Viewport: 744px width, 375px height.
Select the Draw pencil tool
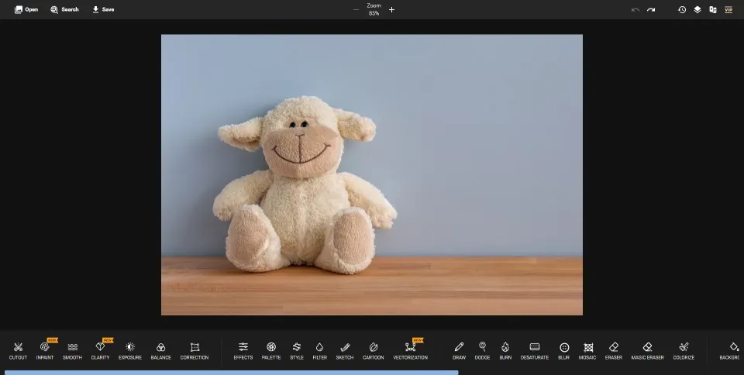point(459,351)
